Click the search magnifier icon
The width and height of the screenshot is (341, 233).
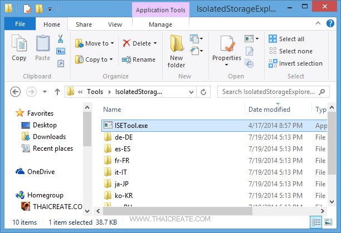pyautogui.click(x=322, y=92)
